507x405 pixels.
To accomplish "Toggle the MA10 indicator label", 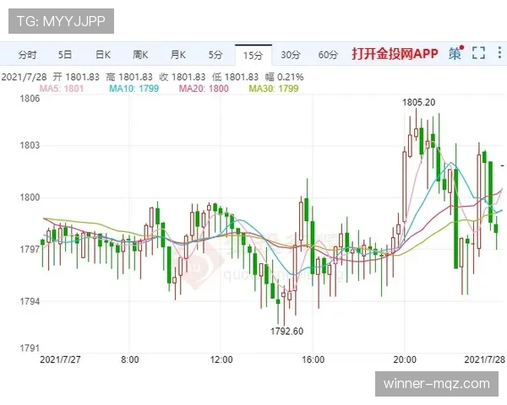I will point(134,89).
